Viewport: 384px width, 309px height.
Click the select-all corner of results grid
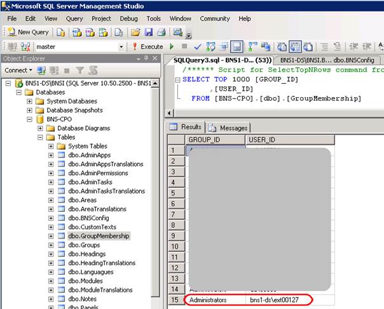point(176,140)
